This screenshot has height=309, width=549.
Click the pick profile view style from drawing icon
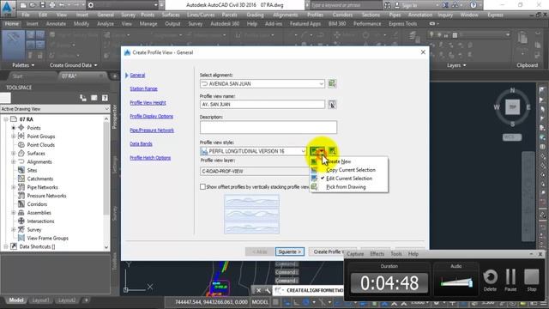[332, 151]
